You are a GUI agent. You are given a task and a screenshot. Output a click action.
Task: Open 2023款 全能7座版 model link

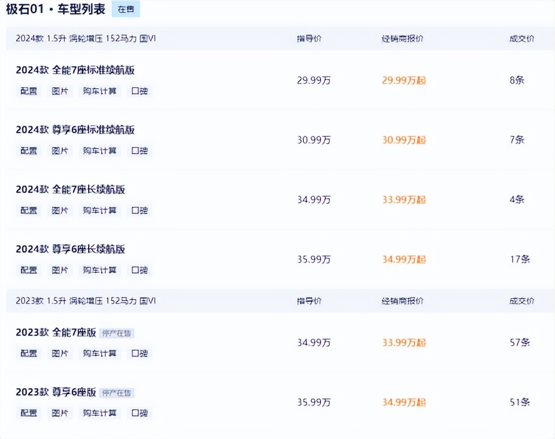(x=56, y=333)
